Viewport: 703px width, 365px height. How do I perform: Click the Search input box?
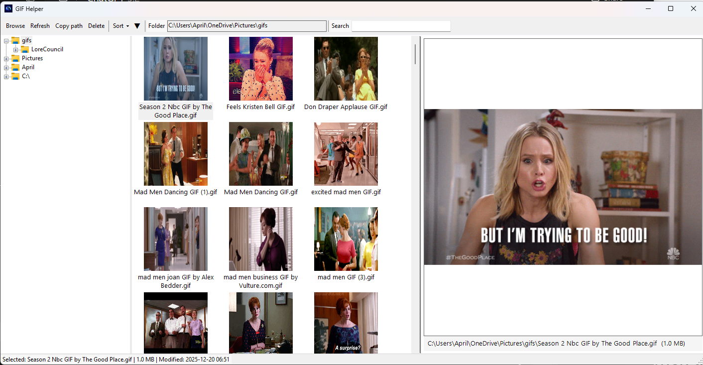[x=401, y=26]
